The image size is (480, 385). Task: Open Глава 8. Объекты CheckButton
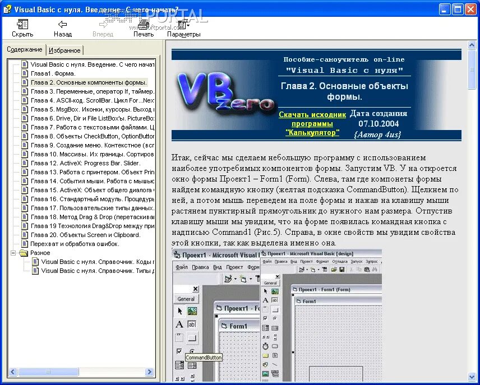coord(92,136)
